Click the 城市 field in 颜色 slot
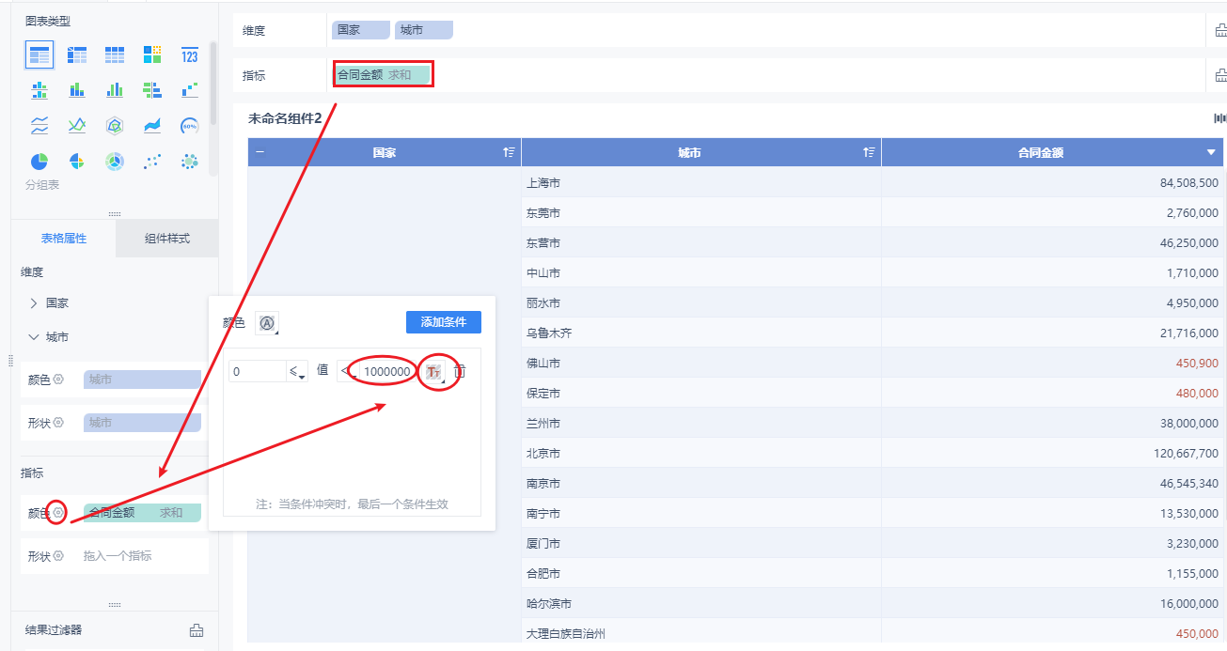This screenshot has height=651, width=1227. pyautogui.click(x=143, y=380)
